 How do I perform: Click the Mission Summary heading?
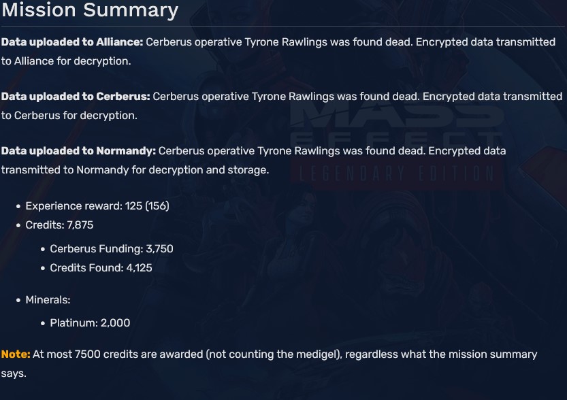click(x=90, y=10)
